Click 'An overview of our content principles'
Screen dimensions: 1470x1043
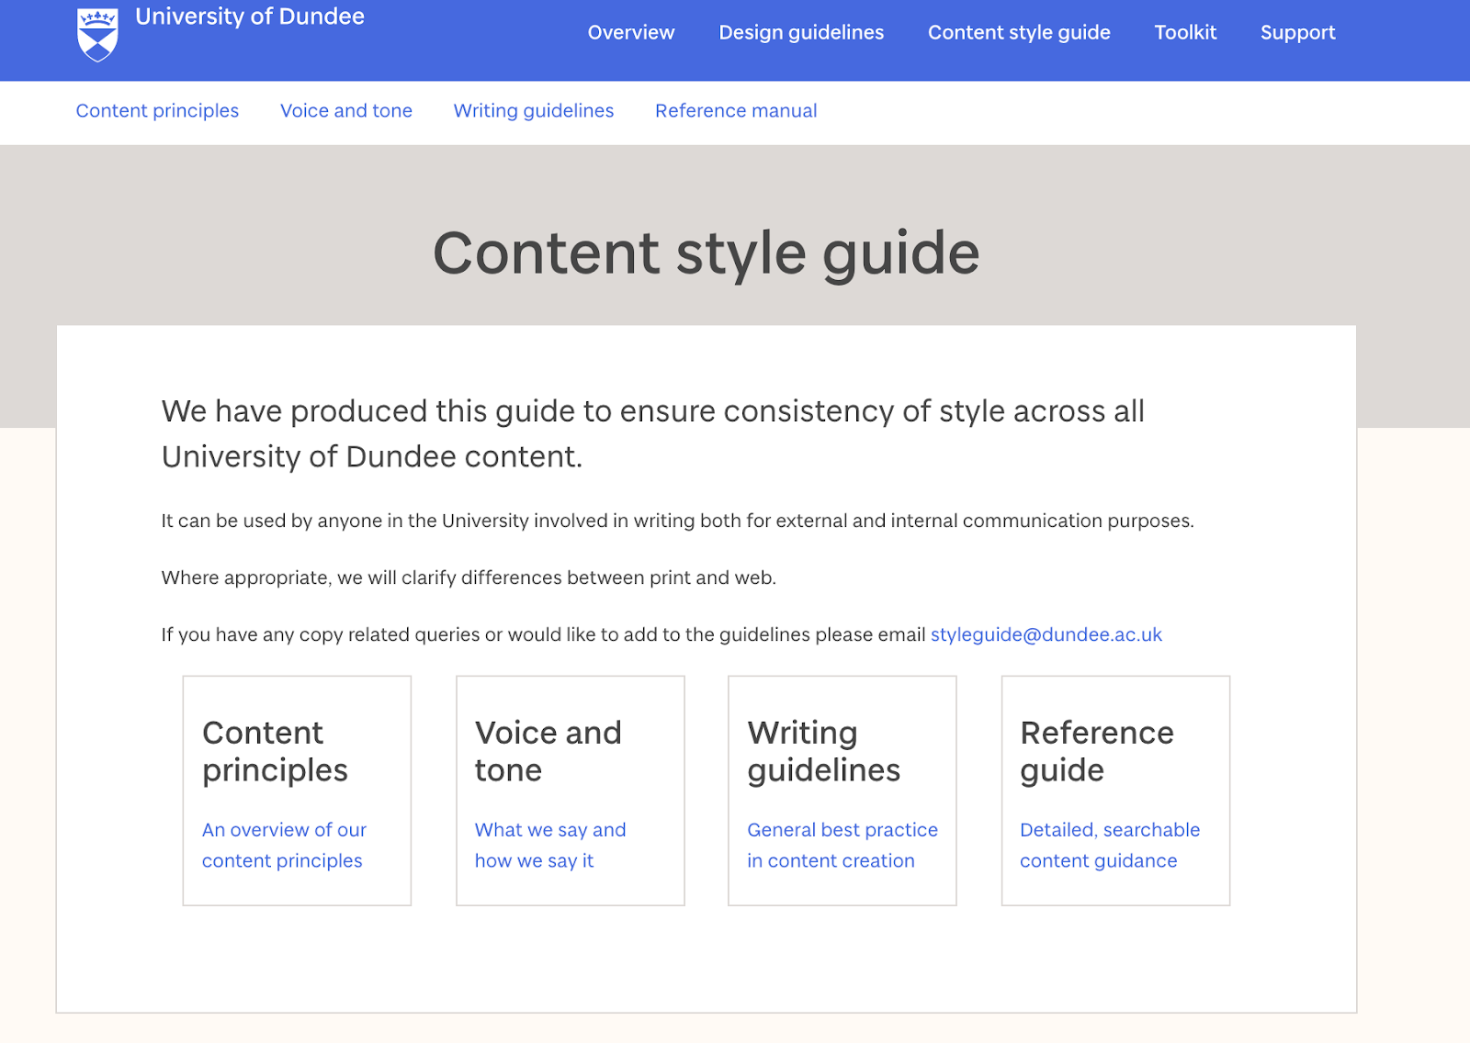(x=283, y=845)
